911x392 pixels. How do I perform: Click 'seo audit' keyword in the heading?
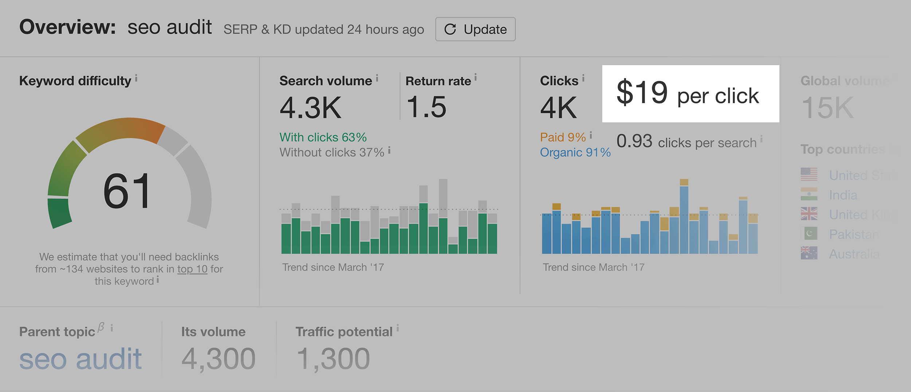tap(169, 27)
